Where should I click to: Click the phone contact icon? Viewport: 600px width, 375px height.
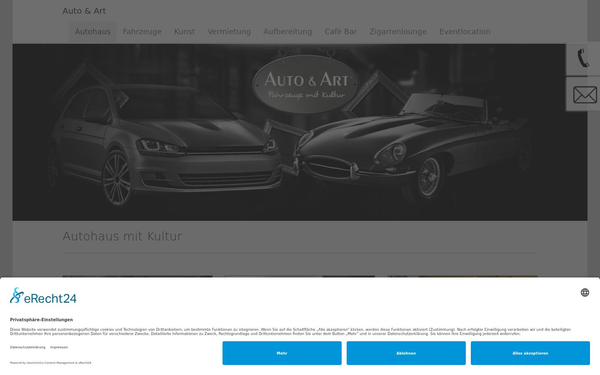pos(583,58)
